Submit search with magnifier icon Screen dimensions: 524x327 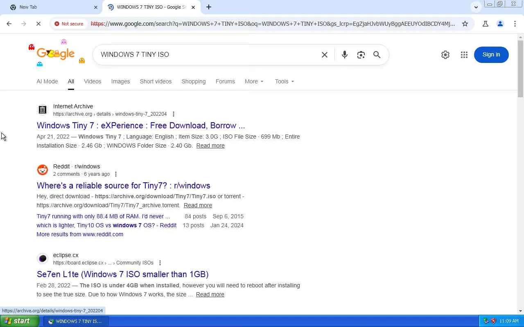[377, 55]
